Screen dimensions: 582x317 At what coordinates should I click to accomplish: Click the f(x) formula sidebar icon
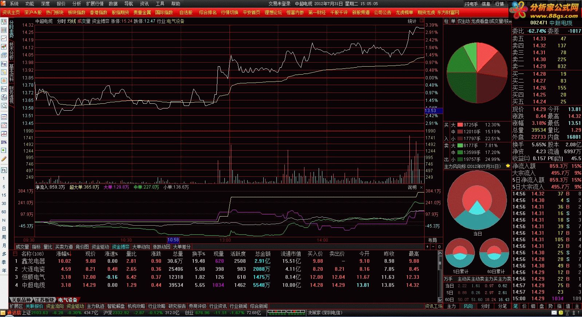coord(4,97)
